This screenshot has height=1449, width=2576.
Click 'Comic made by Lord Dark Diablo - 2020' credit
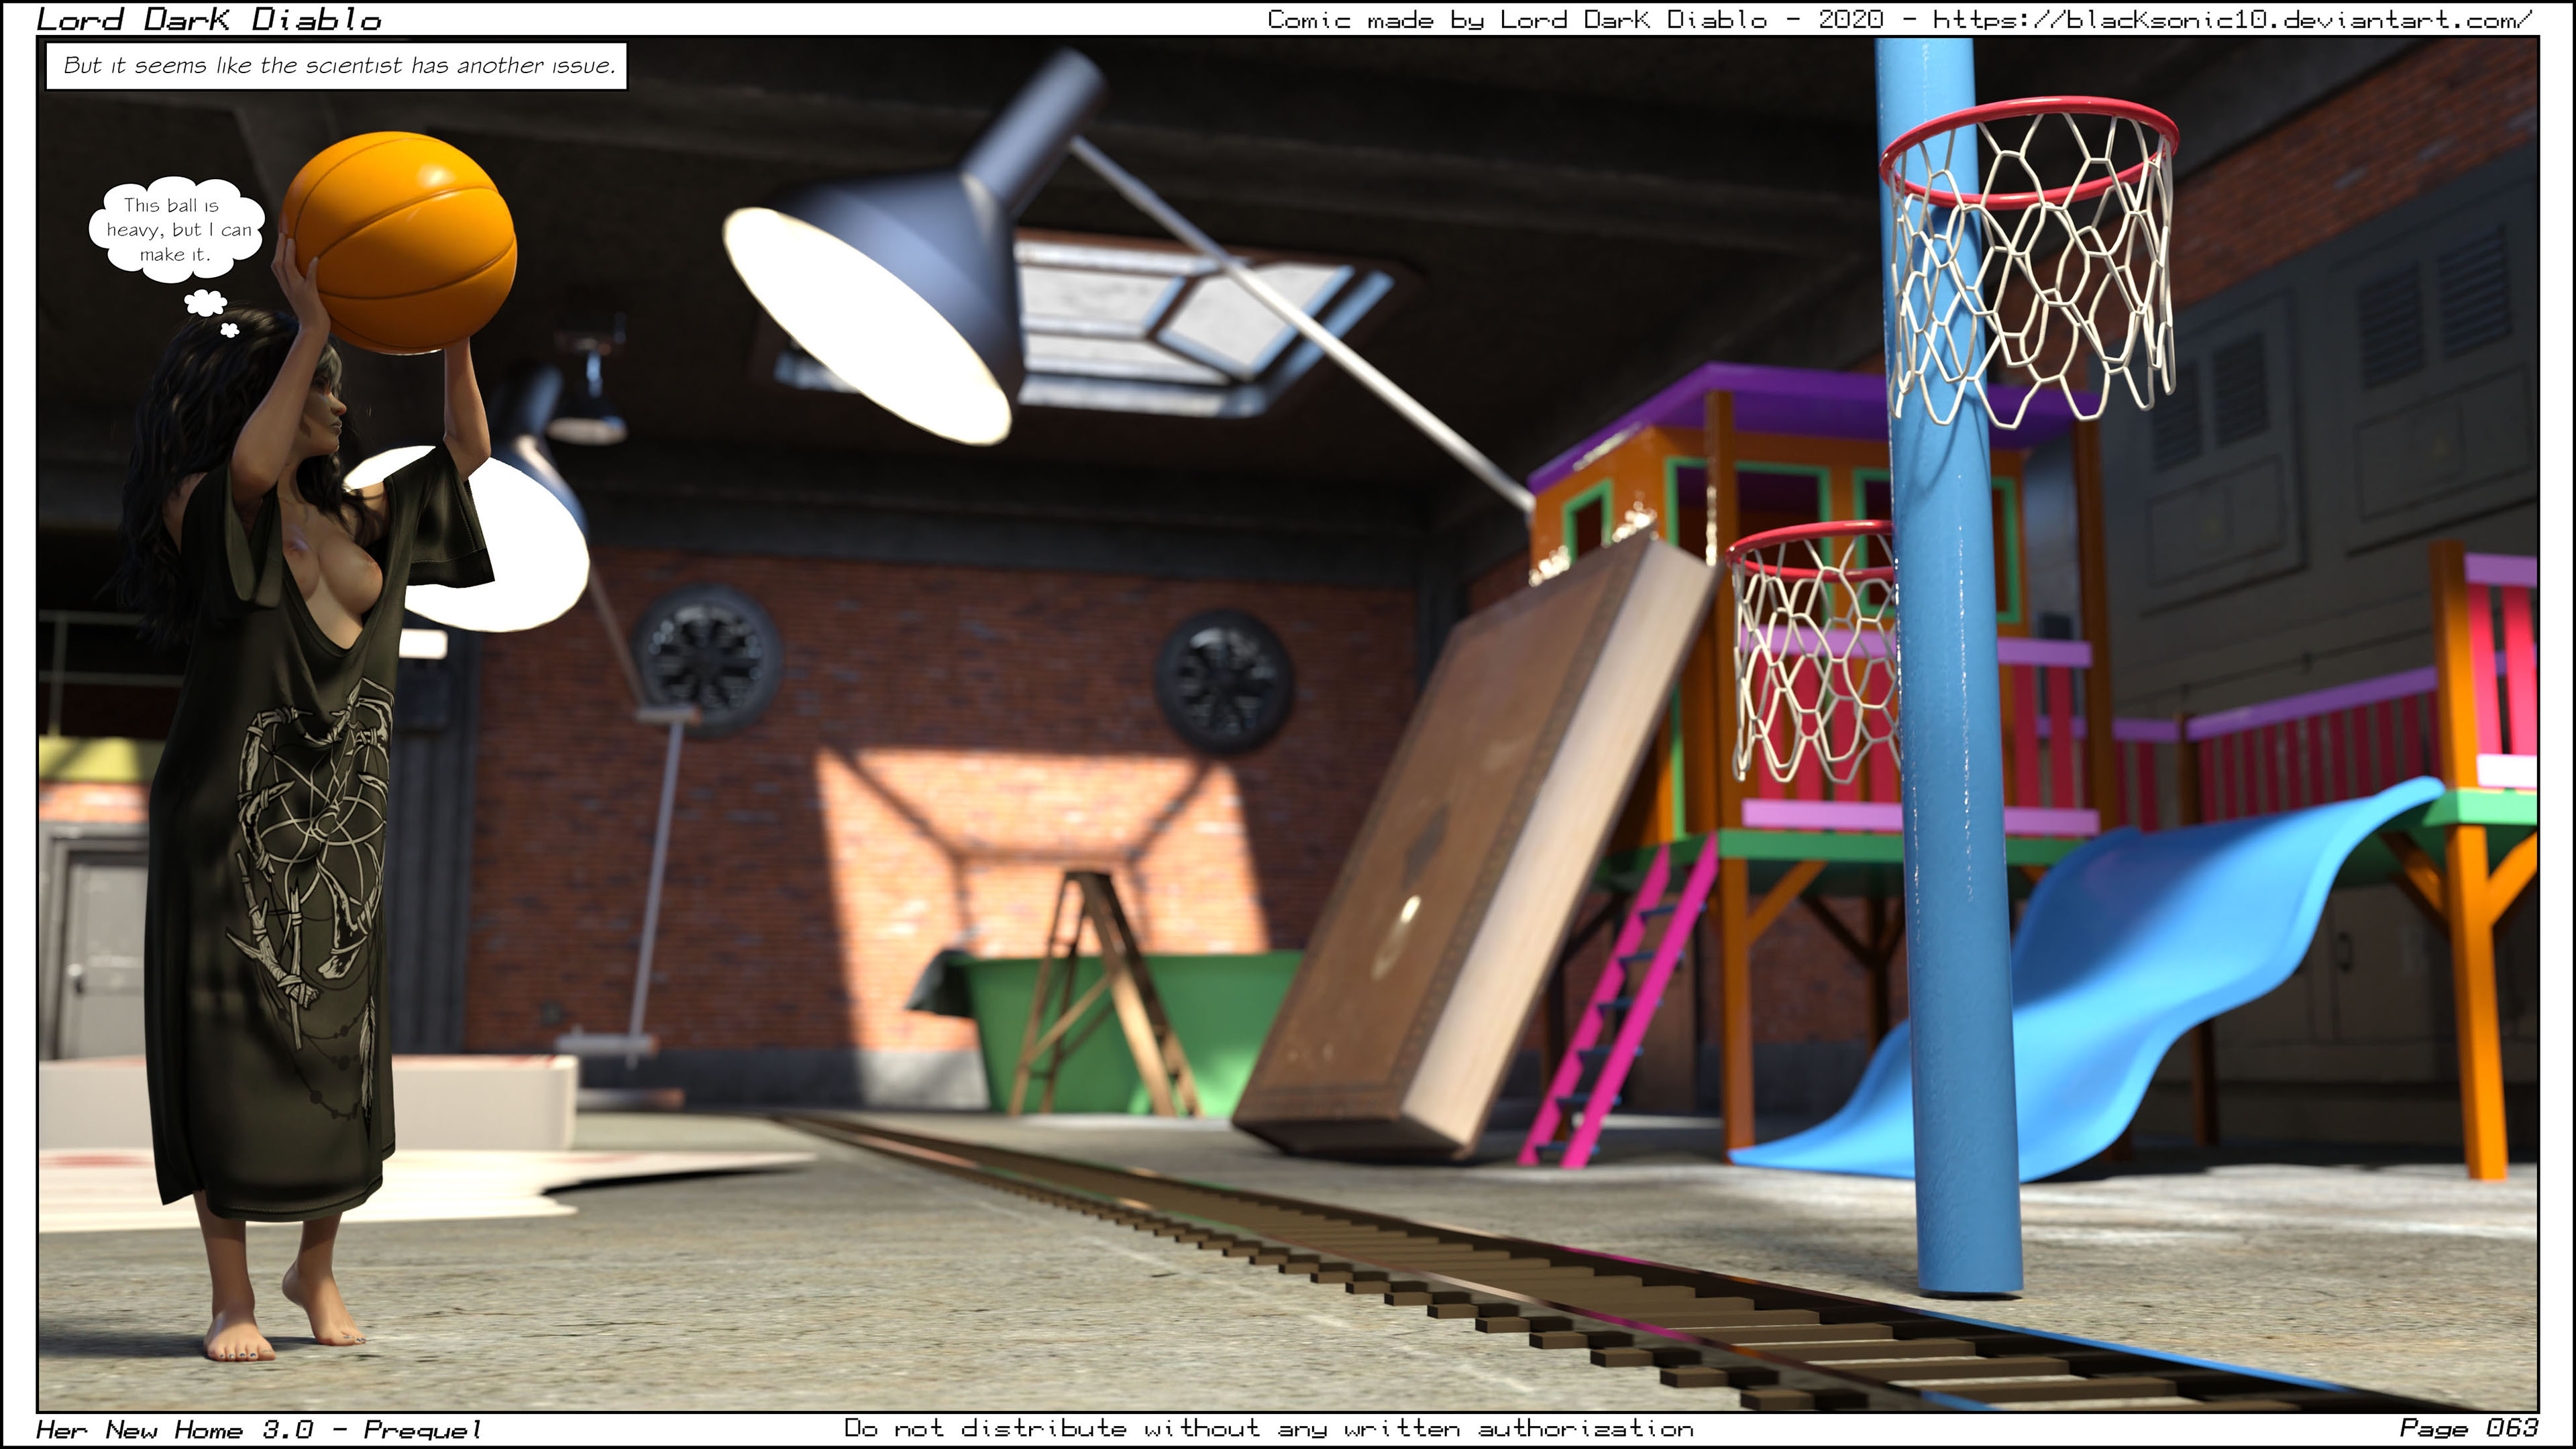[1576, 19]
